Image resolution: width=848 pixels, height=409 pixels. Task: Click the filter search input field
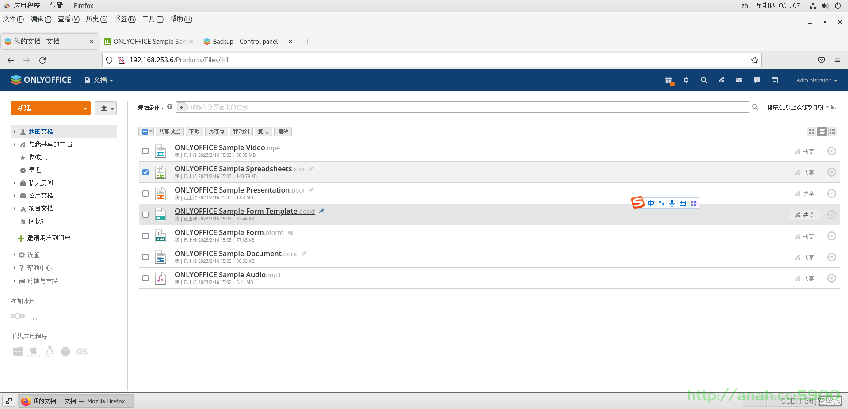pos(462,107)
